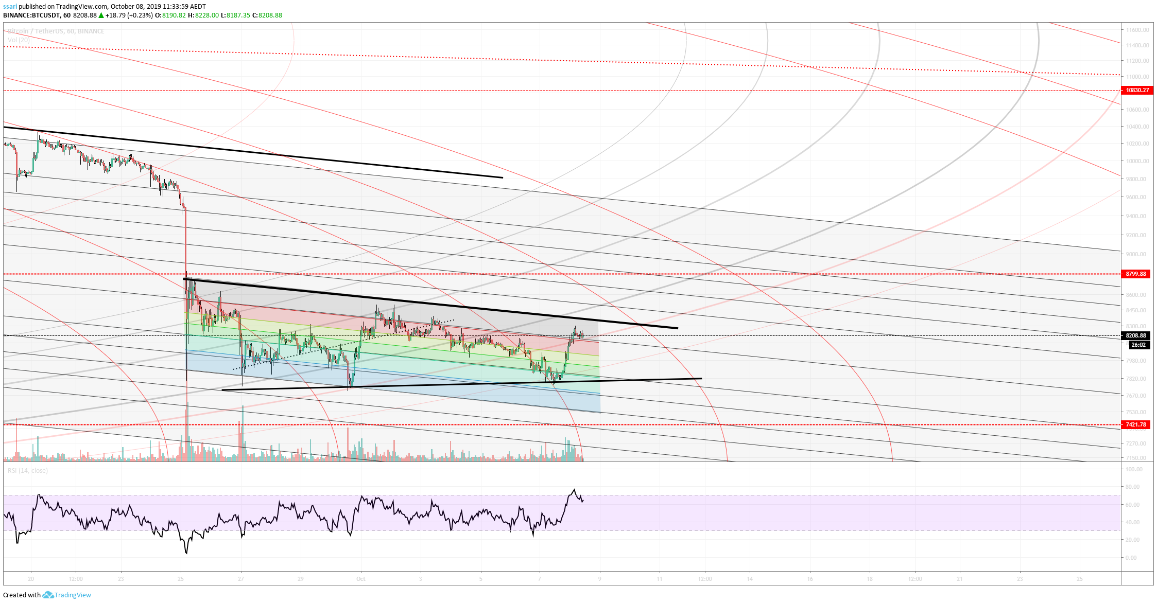Click the 7150.00 price axis value

click(x=1136, y=458)
